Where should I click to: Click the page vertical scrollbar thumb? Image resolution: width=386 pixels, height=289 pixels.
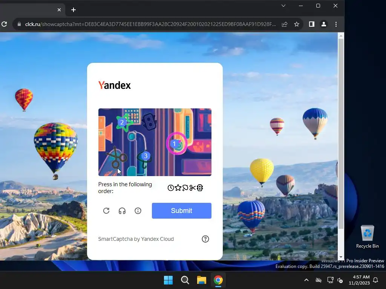pyautogui.click(x=341, y=134)
